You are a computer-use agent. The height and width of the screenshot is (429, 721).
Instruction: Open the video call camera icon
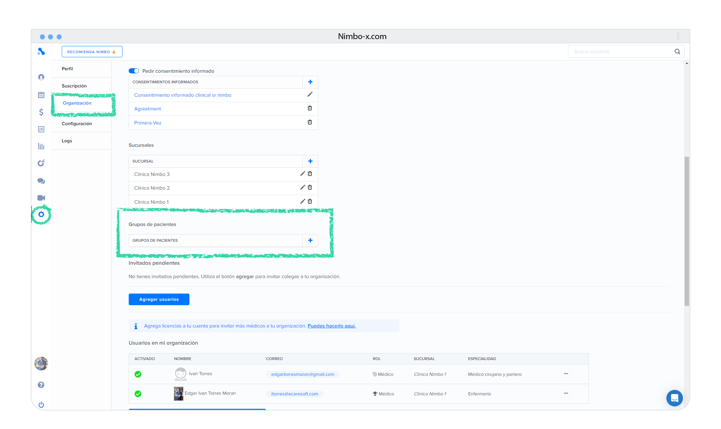[x=41, y=198]
